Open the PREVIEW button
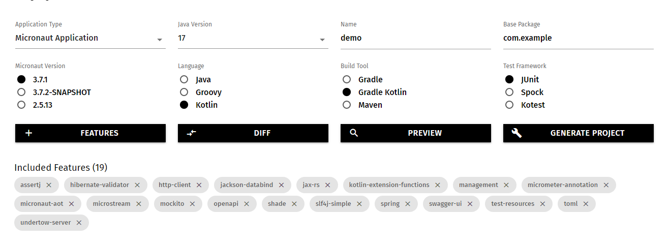 click(x=416, y=133)
